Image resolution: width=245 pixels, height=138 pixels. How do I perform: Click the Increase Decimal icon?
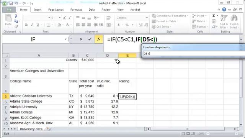coord(140,25)
